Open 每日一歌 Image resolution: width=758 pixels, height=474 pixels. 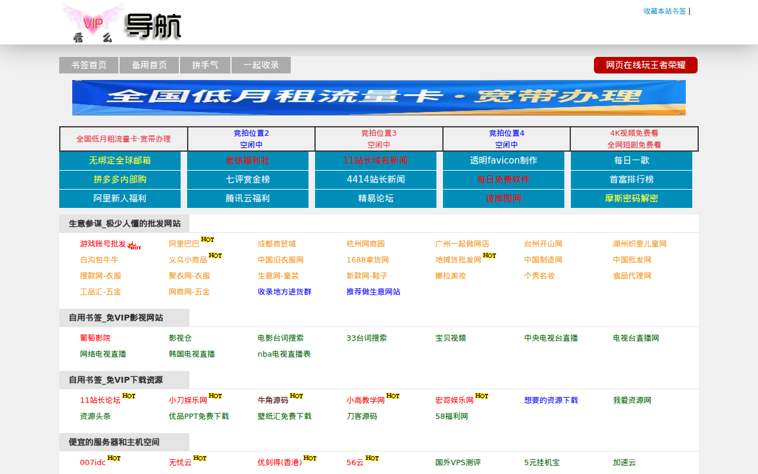coord(631,161)
